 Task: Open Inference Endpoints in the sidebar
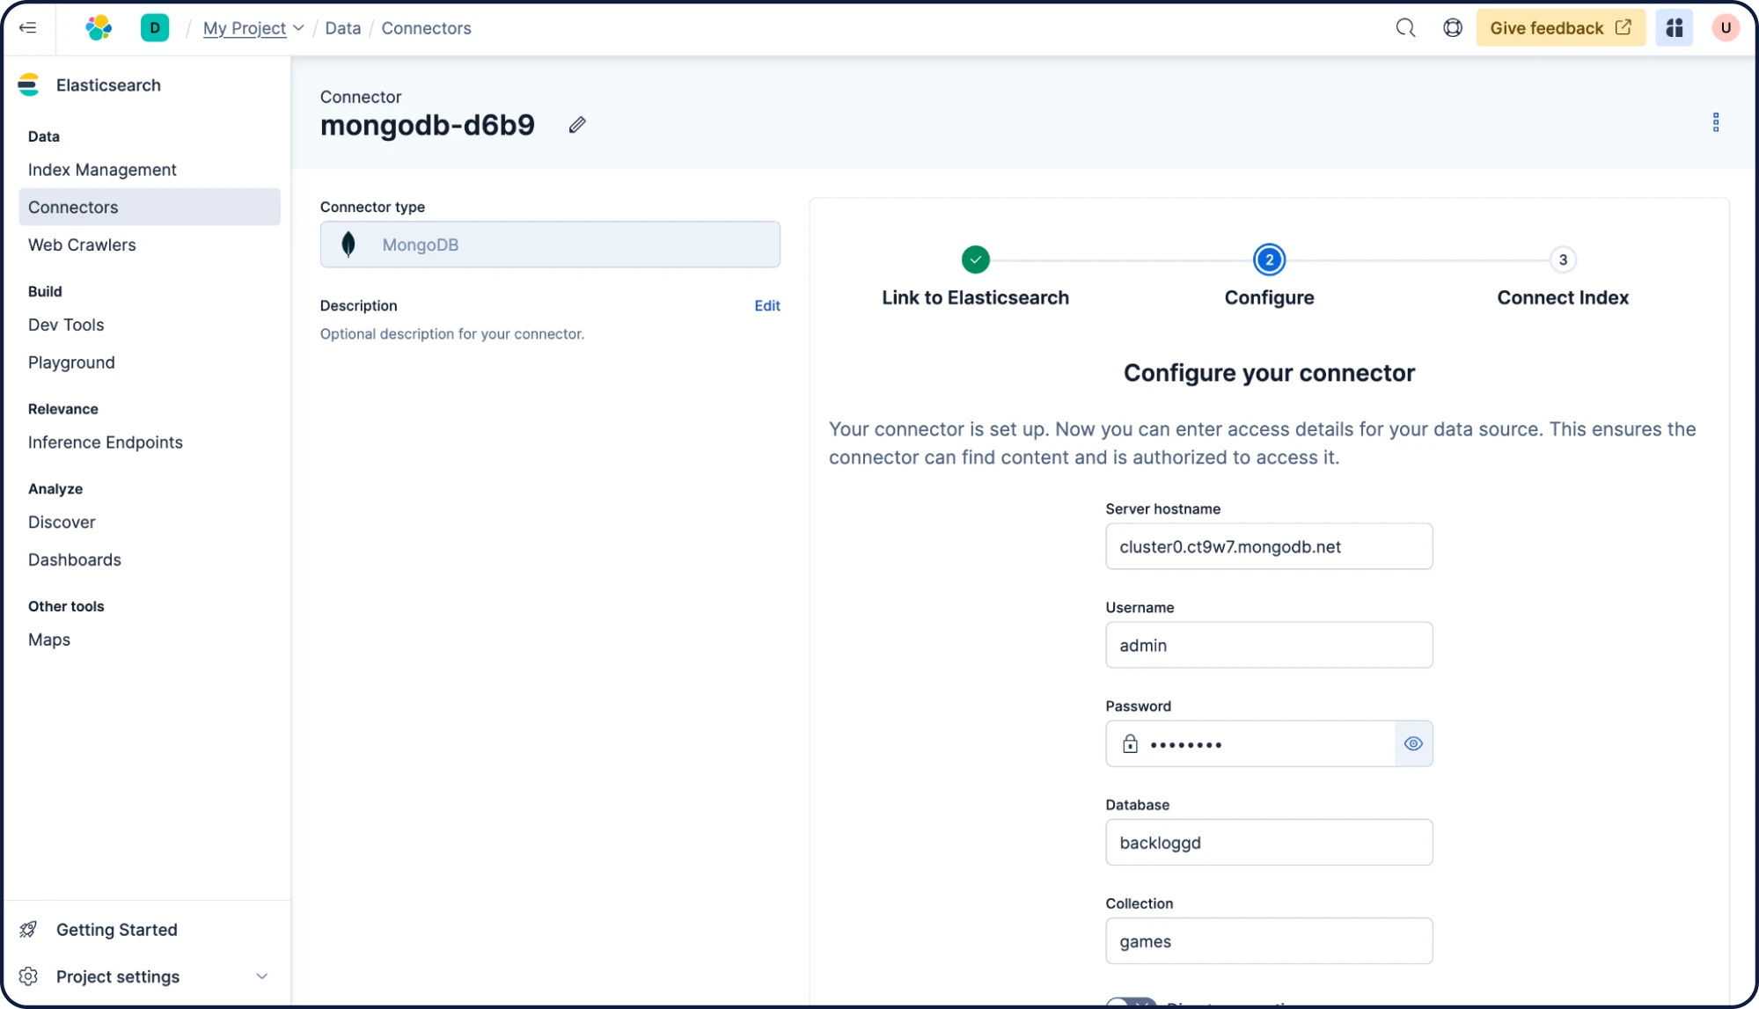coord(106,442)
